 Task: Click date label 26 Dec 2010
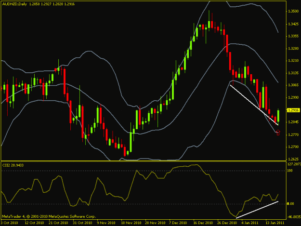coord(227,223)
